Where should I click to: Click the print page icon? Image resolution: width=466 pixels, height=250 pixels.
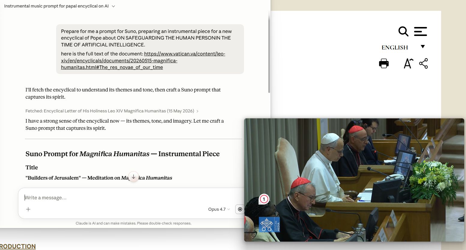pyautogui.click(x=384, y=64)
